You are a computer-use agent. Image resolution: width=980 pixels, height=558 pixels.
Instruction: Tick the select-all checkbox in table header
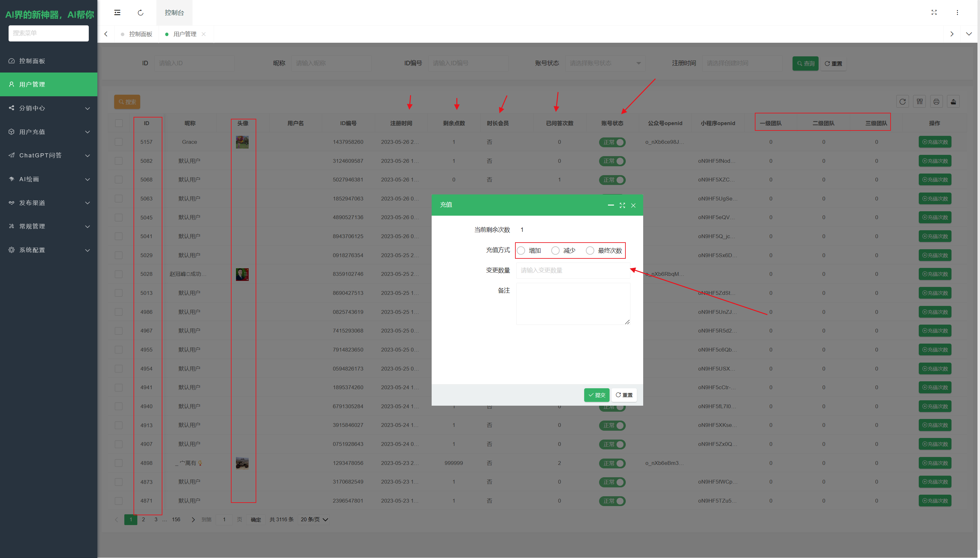click(119, 123)
